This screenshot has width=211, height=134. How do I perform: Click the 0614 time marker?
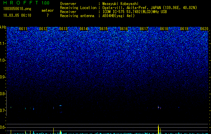(84, 29)
